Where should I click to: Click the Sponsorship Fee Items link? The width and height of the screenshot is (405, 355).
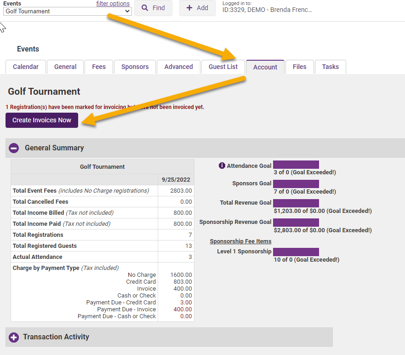click(x=240, y=241)
